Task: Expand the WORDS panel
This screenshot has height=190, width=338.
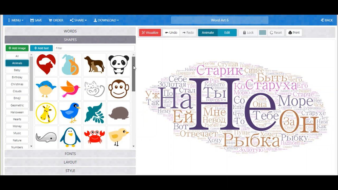Action: coord(70,31)
